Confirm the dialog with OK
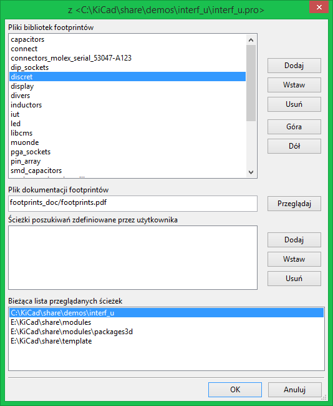 tap(235, 390)
